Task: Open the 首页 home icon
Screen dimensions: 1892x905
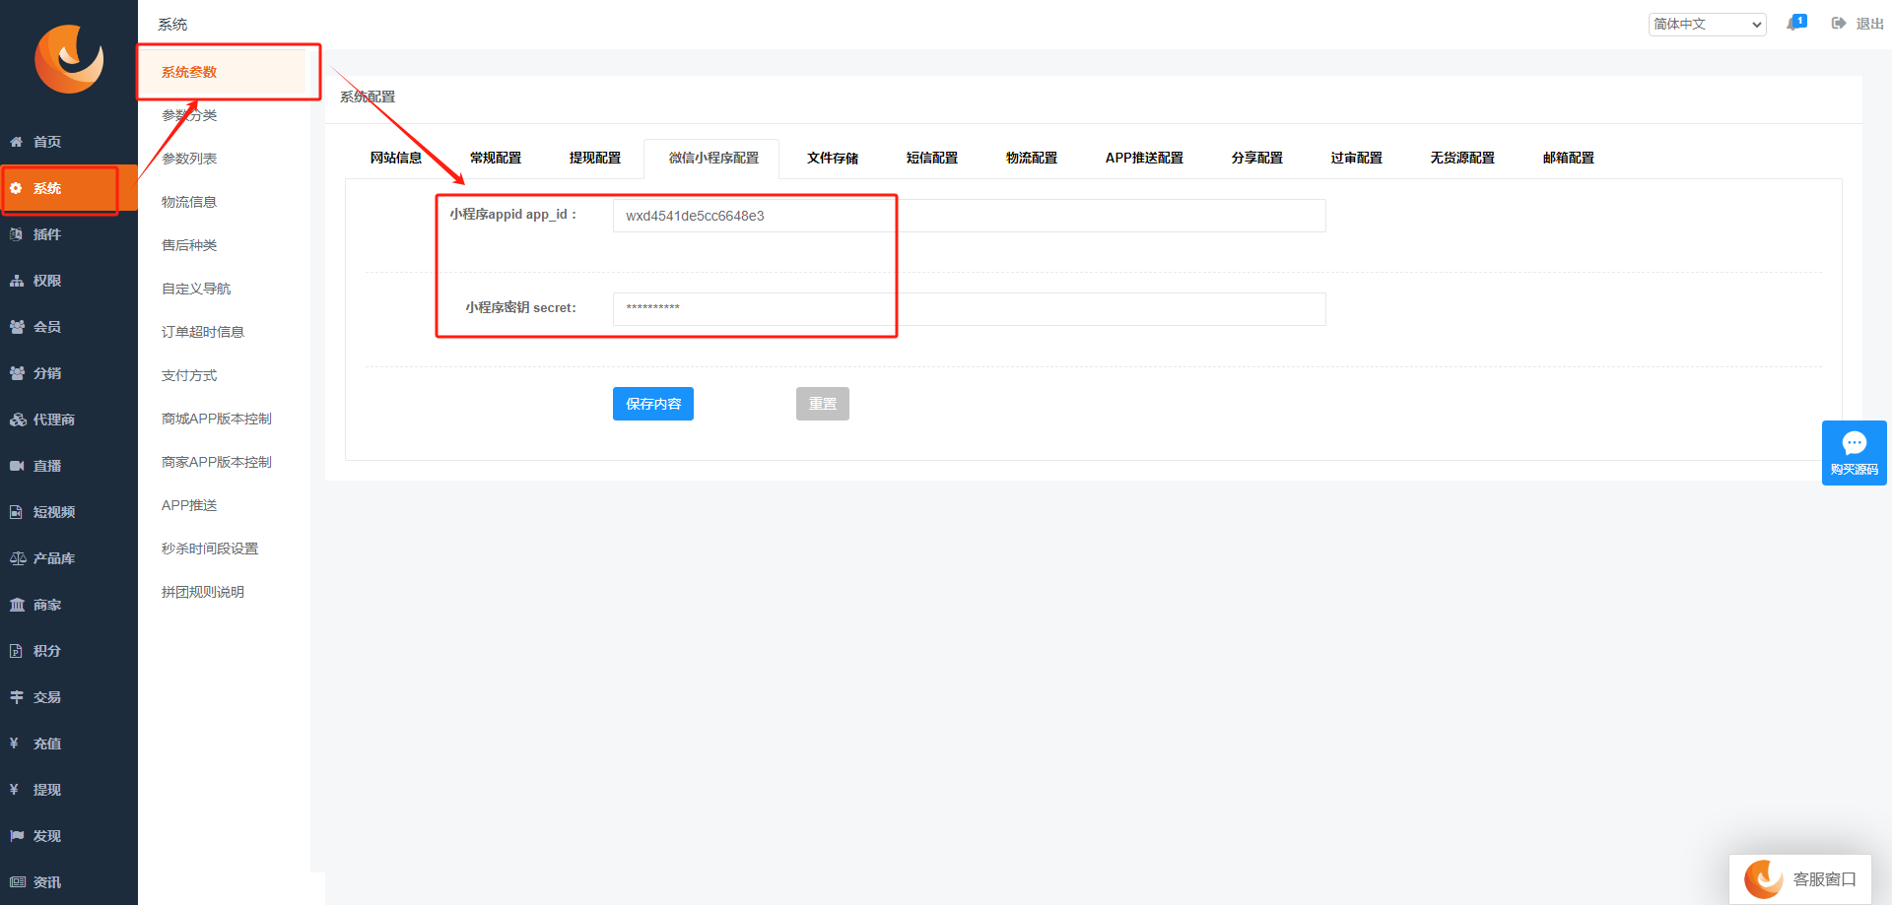Action: tap(17, 142)
